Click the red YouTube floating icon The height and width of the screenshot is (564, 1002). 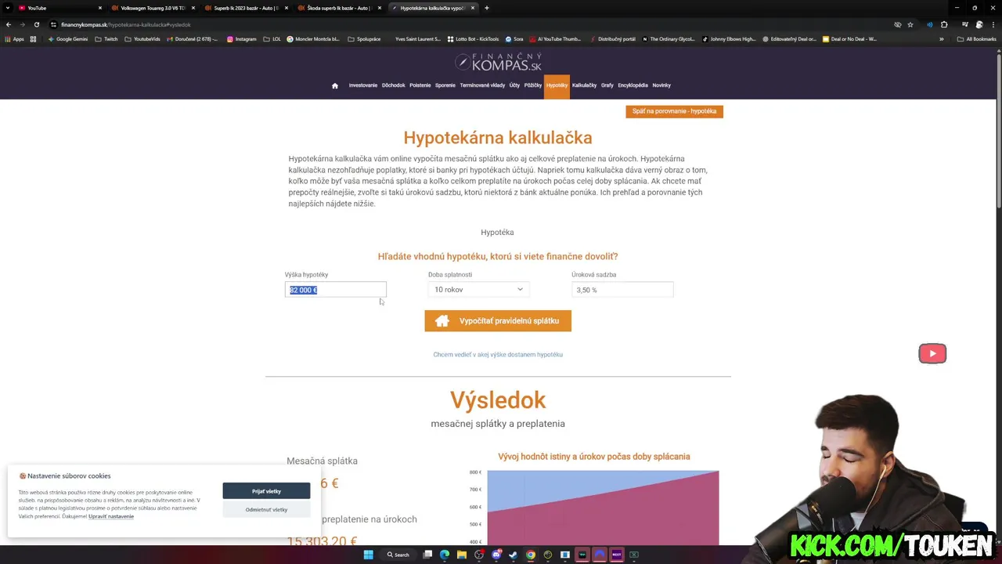(932, 353)
